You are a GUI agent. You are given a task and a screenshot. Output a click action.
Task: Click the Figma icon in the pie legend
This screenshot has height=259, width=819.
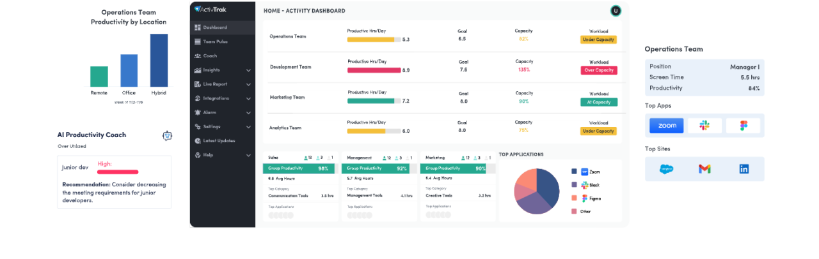(x=585, y=198)
